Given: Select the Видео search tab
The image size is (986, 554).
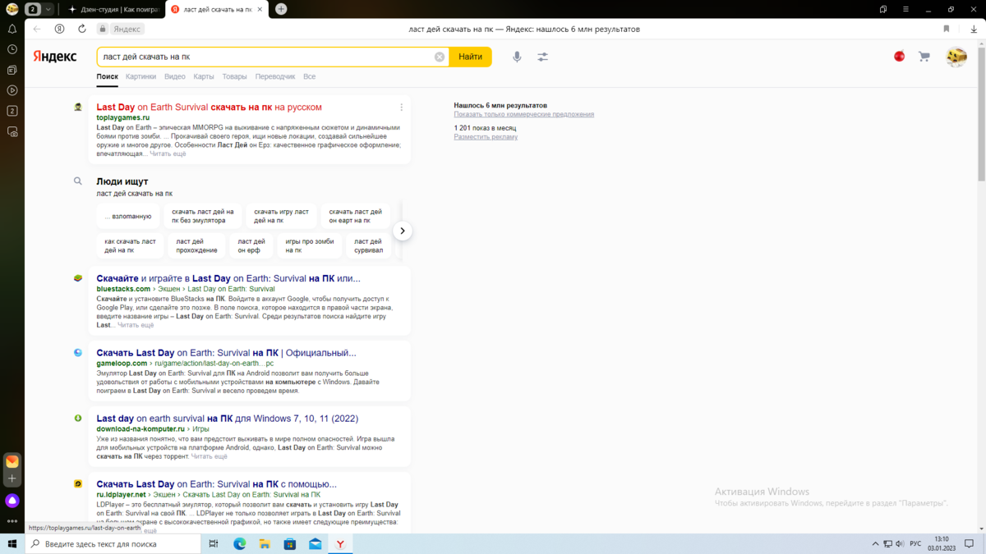Looking at the screenshot, I should (x=175, y=76).
